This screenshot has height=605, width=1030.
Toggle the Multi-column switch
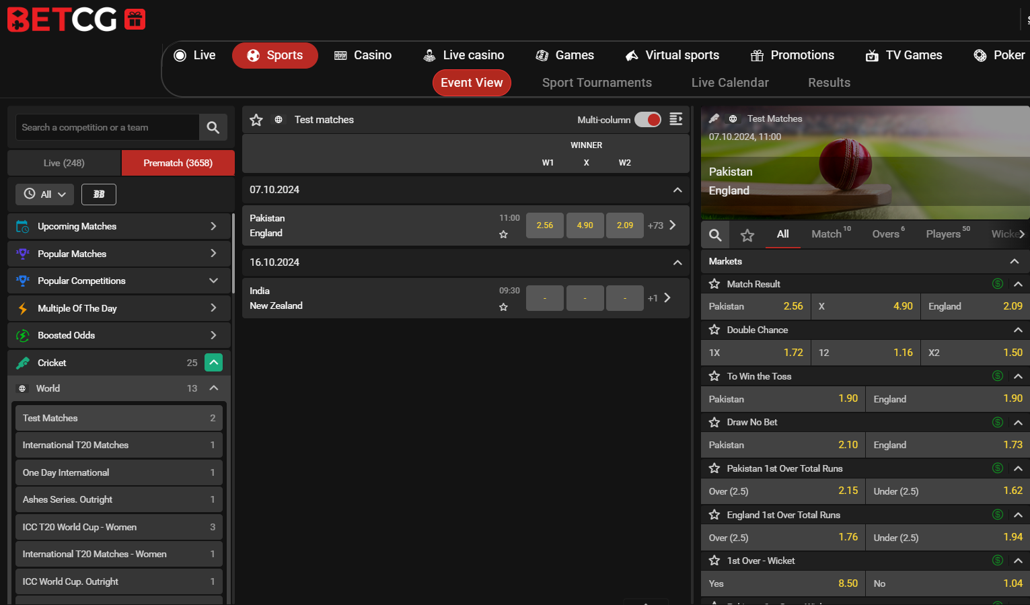click(648, 120)
